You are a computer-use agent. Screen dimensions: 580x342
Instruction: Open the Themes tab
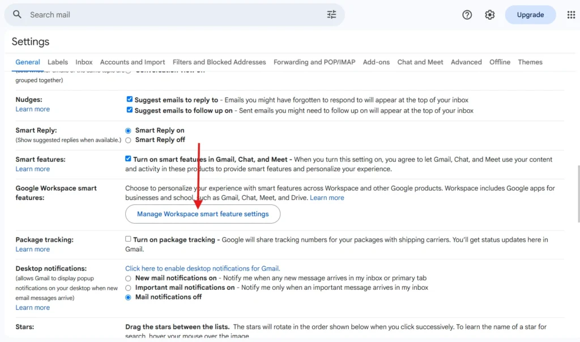point(530,62)
